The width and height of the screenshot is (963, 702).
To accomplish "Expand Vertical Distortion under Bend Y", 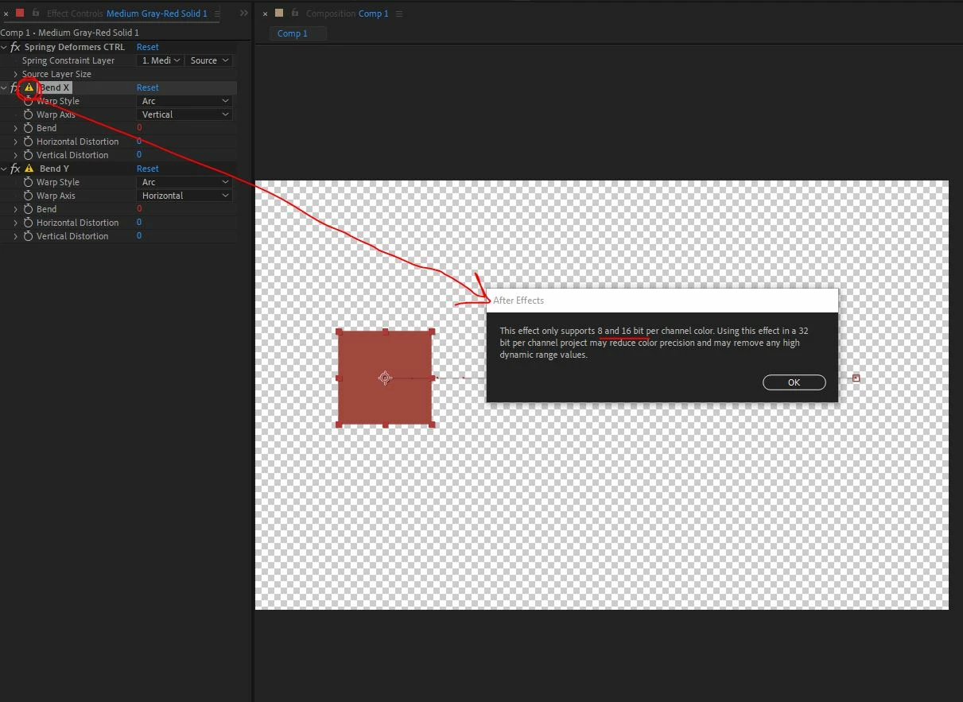I will tap(15, 236).
